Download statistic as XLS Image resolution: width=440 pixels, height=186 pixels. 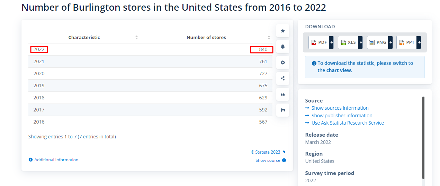[x=350, y=42]
